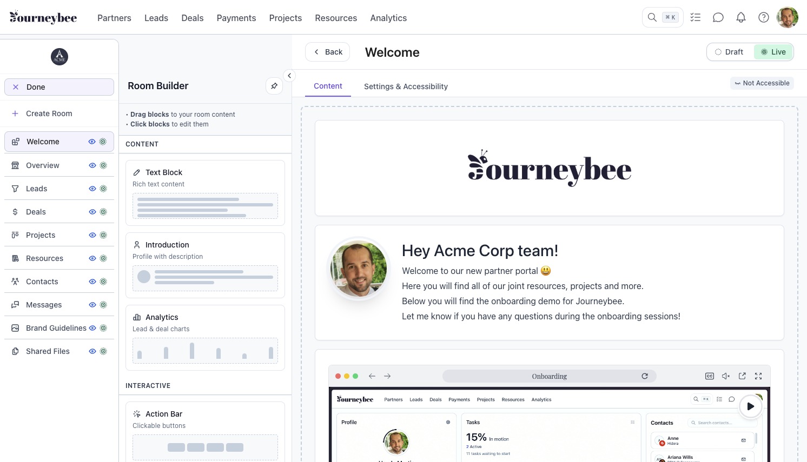This screenshot has width=807, height=462.
Task: Open the notifications bell
Action: (741, 17)
